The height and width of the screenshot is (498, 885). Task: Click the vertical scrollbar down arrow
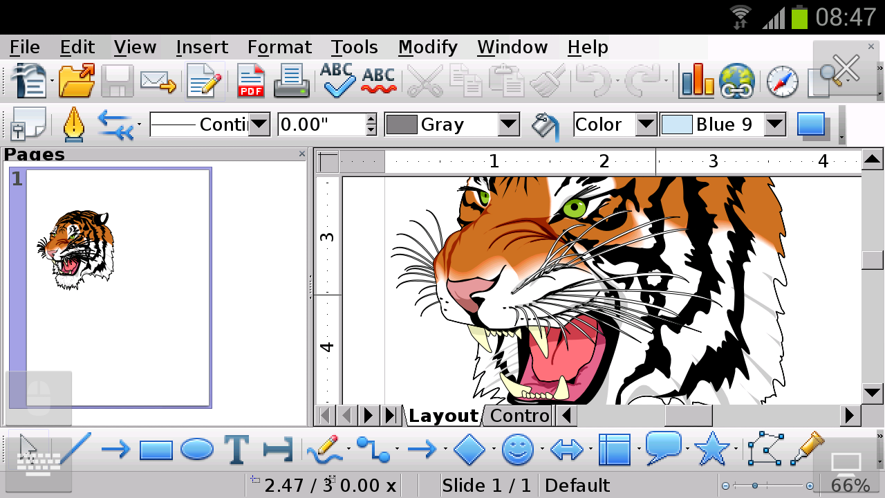coord(873,394)
